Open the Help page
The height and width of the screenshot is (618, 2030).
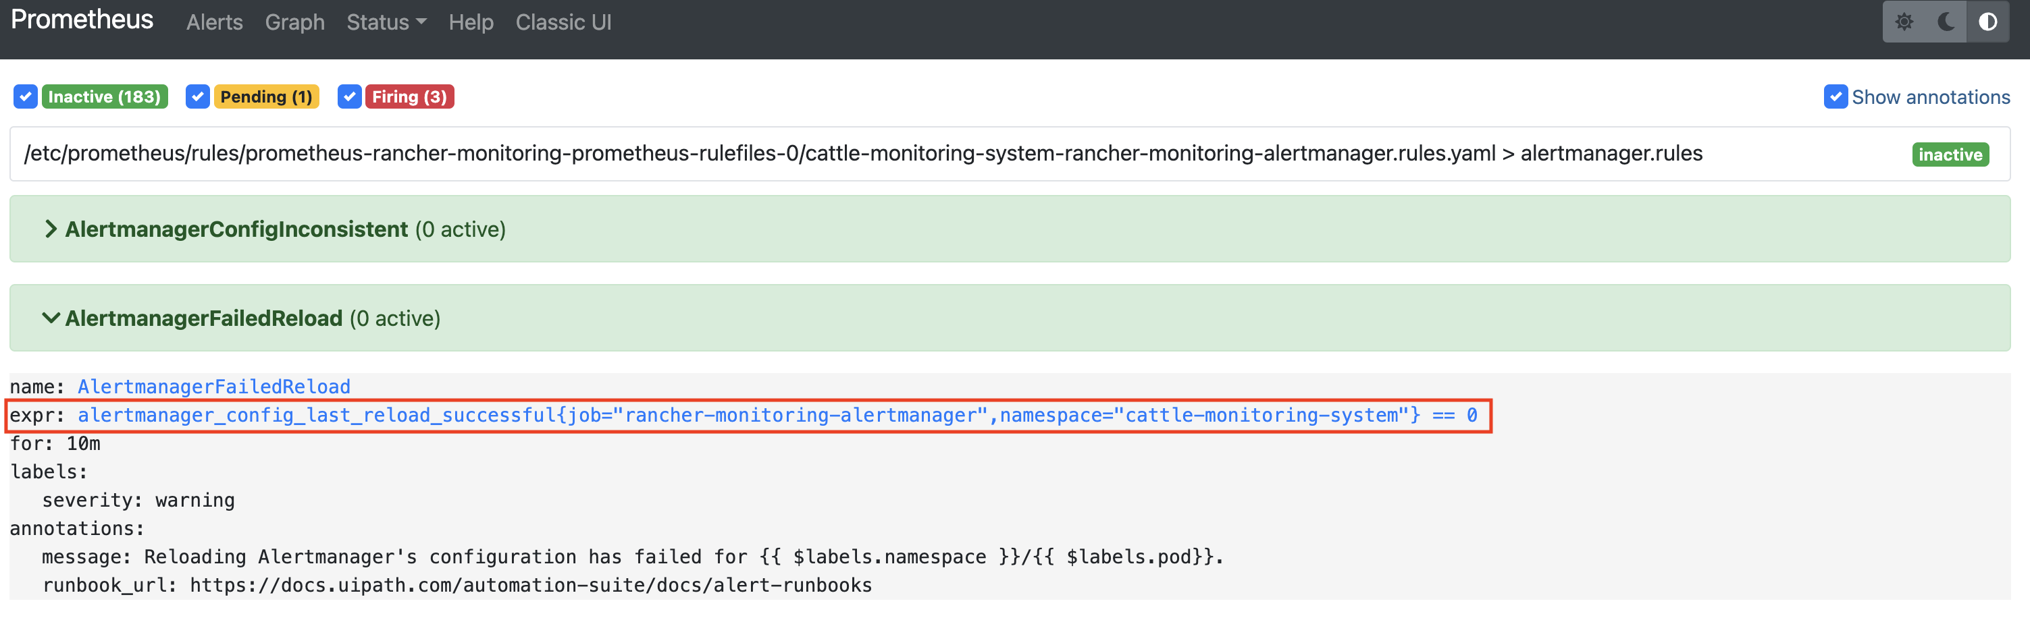coord(471,22)
